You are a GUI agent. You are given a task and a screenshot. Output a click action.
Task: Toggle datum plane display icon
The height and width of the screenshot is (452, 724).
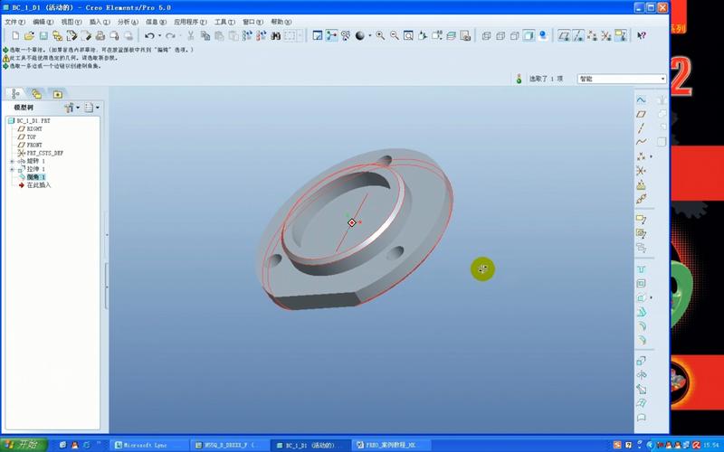point(565,35)
